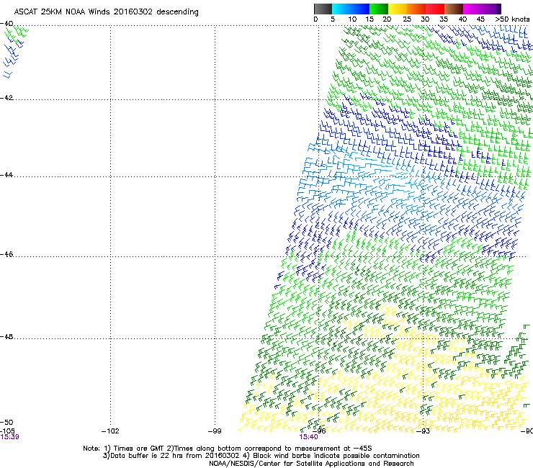Select the orange 25-30 knots legend segment
This screenshot has width=533, height=468.
click(x=416, y=9)
